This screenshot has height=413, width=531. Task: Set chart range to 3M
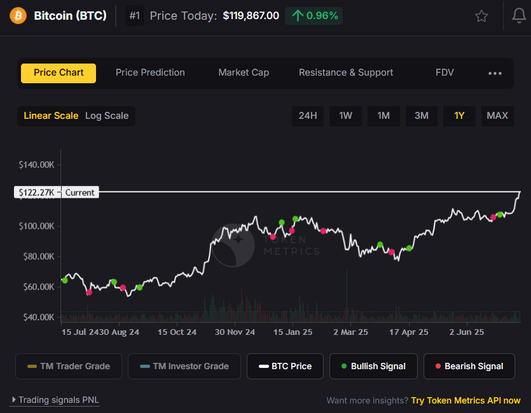tap(422, 116)
